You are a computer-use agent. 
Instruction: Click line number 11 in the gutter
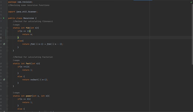coord(1,37)
